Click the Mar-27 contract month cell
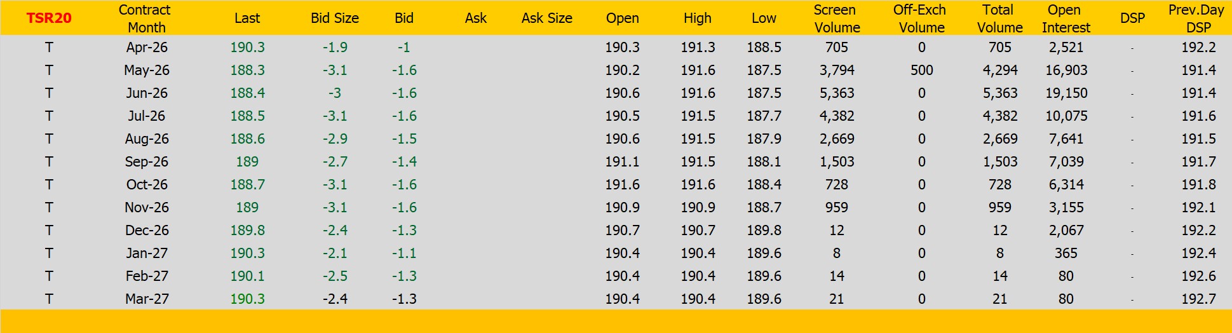This screenshot has height=333, width=1232. coord(147,299)
